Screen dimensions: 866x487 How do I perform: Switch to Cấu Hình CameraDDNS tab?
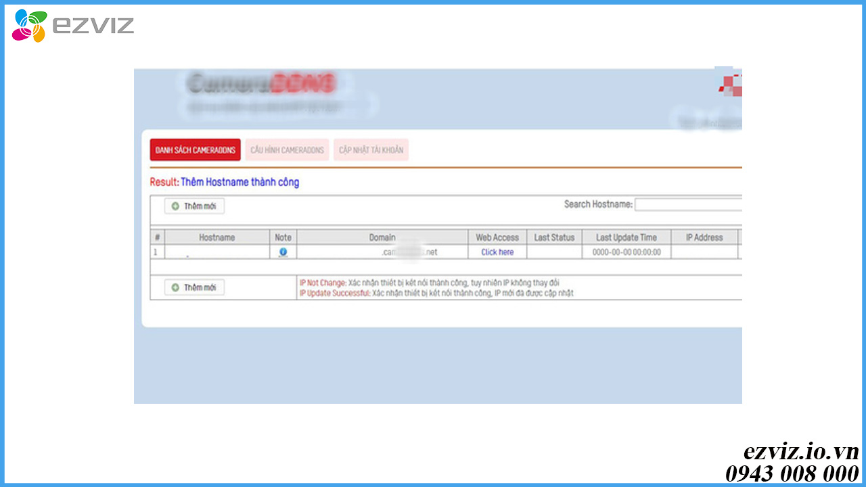tap(287, 150)
